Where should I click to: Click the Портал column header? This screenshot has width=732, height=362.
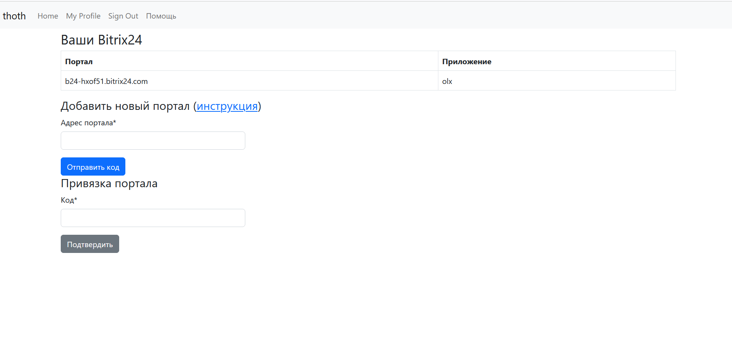coord(79,61)
